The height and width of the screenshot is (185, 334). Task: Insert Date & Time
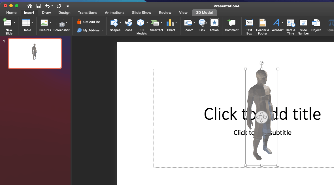point(291,27)
